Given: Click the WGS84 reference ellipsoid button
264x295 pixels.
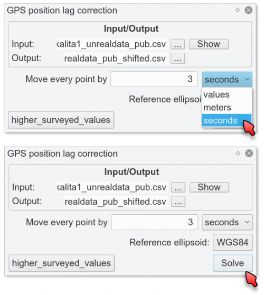Looking at the screenshot, I should [232, 242].
